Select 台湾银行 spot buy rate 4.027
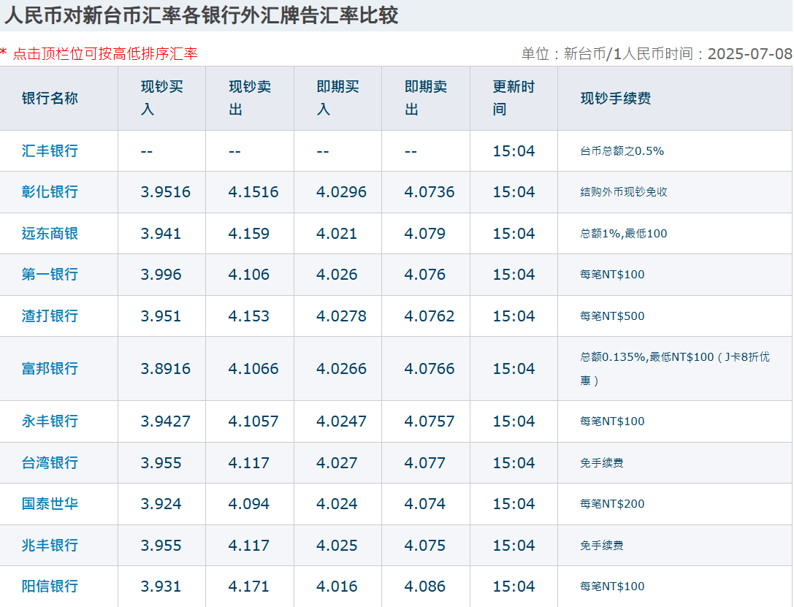Viewport: 794px width, 607px height. click(337, 462)
